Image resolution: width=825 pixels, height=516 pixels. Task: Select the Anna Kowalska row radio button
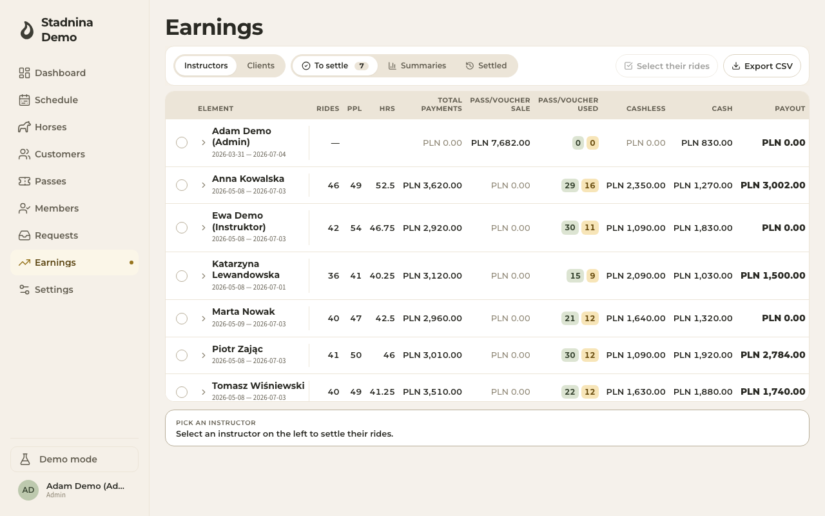182,185
